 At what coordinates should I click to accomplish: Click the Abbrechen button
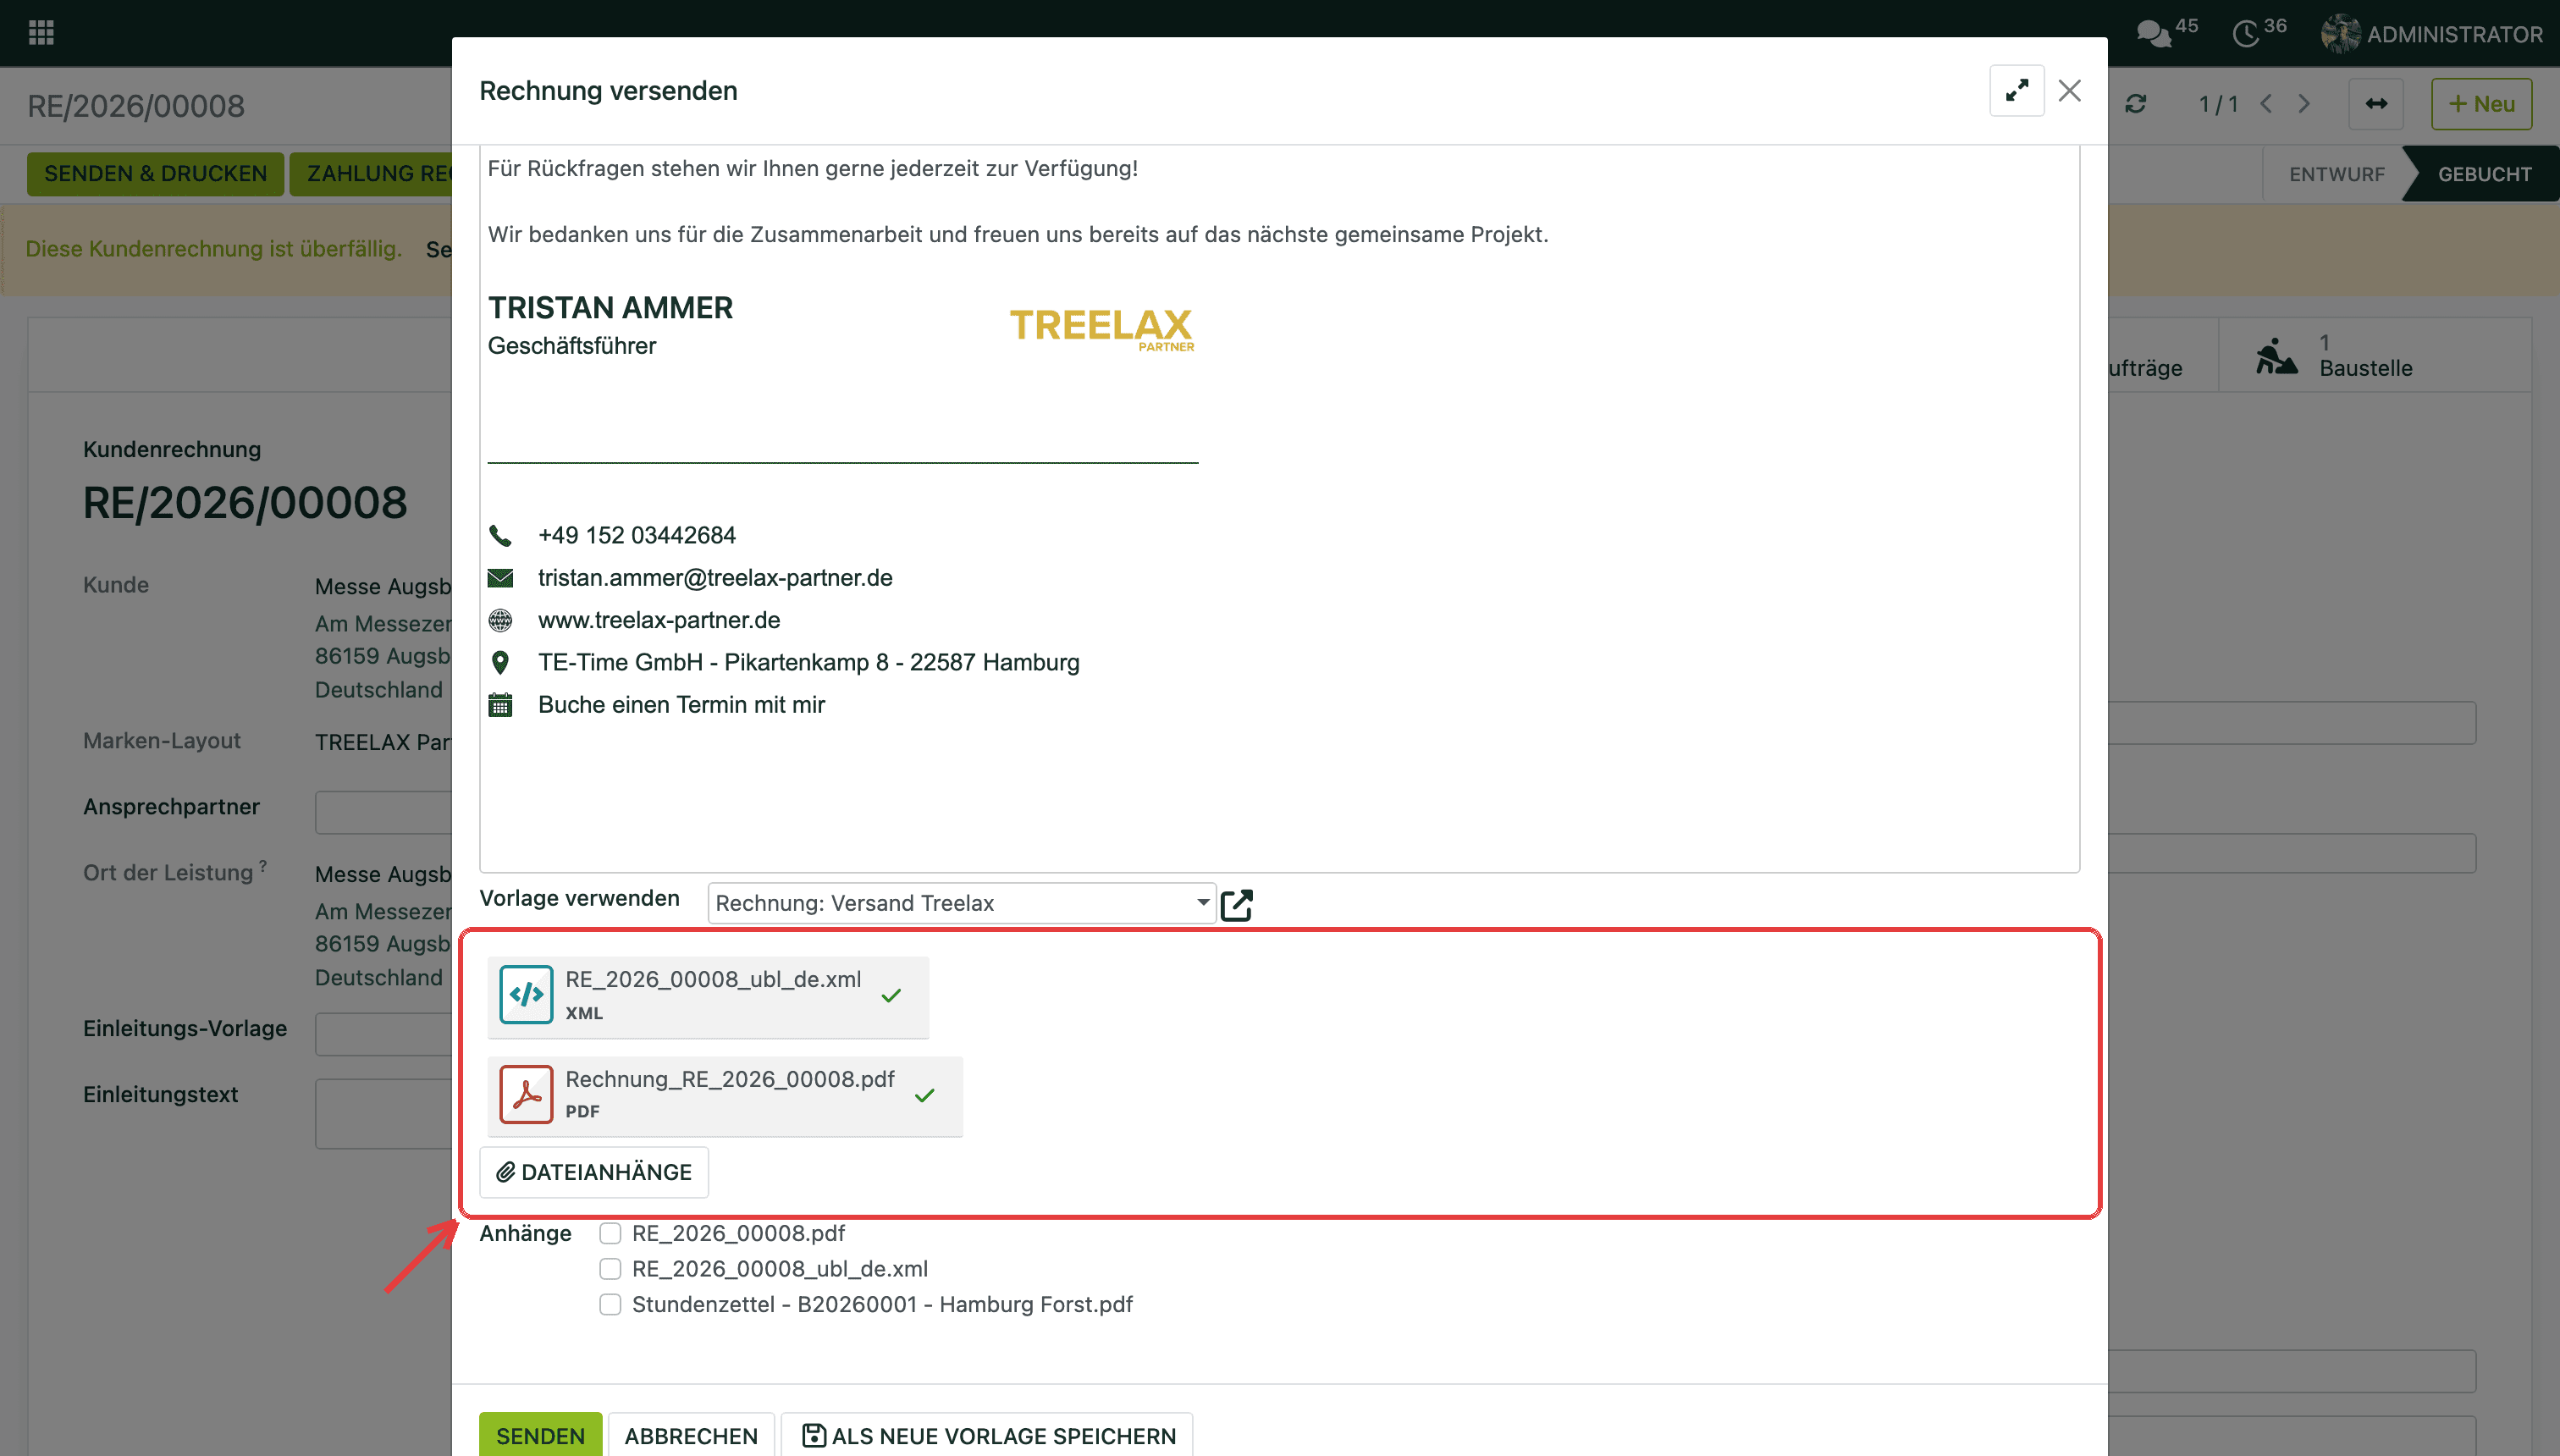point(691,1435)
